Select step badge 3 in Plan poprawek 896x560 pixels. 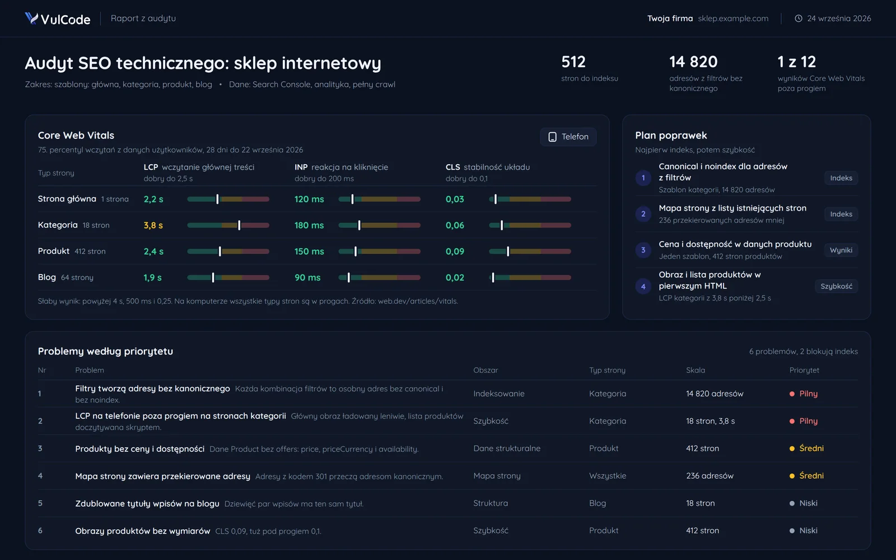643,250
